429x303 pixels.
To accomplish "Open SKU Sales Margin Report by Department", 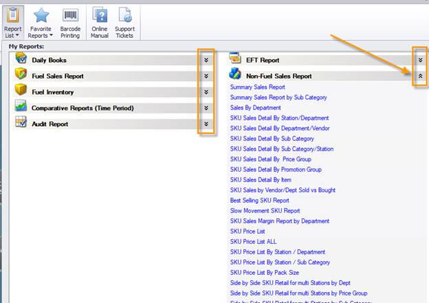I will [x=280, y=221].
